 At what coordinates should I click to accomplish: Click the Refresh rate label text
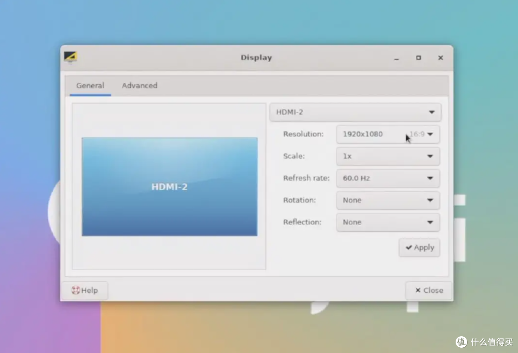(306, 178)
